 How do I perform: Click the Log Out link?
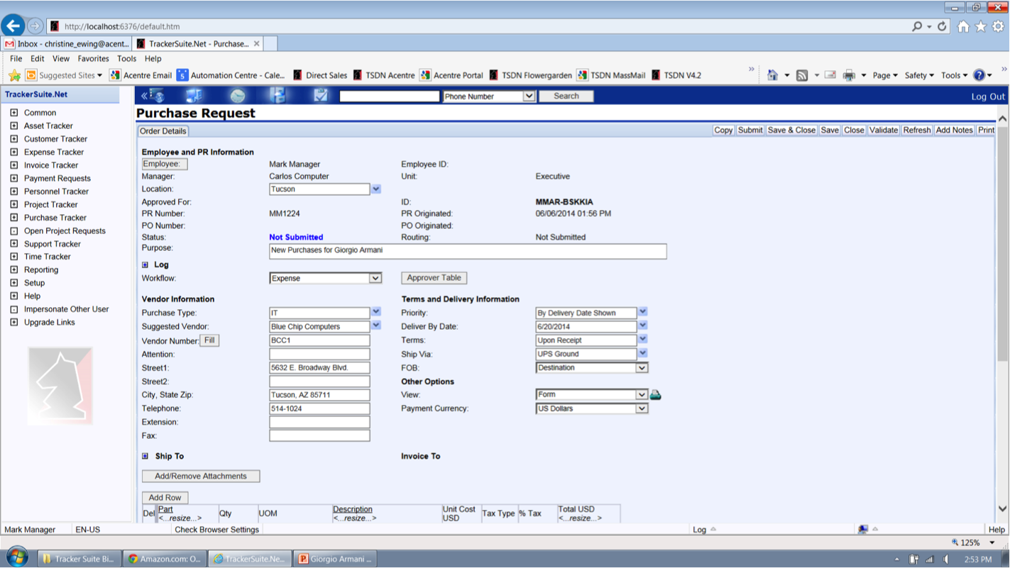988,96
